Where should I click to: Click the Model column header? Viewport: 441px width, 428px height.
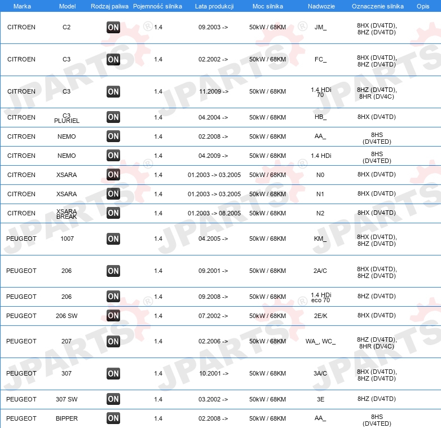[67, 6]
